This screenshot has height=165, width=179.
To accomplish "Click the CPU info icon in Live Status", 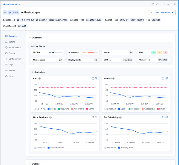I will click(x=110, y=60).
